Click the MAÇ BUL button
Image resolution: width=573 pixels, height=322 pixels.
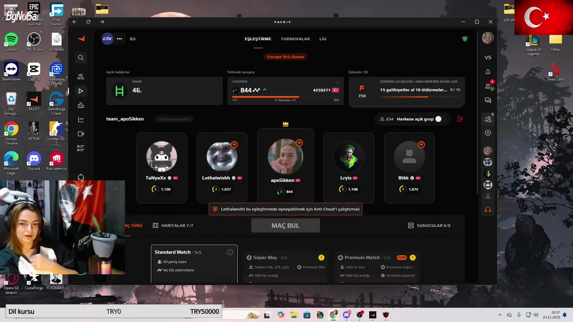click(286, 226)
